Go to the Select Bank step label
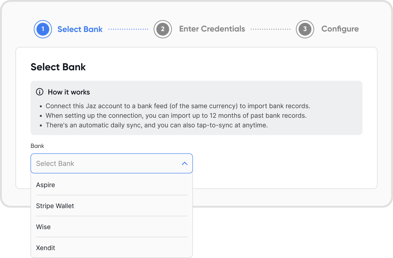The height and width of the screenshot is (258, 393). [x=80, y=29]
